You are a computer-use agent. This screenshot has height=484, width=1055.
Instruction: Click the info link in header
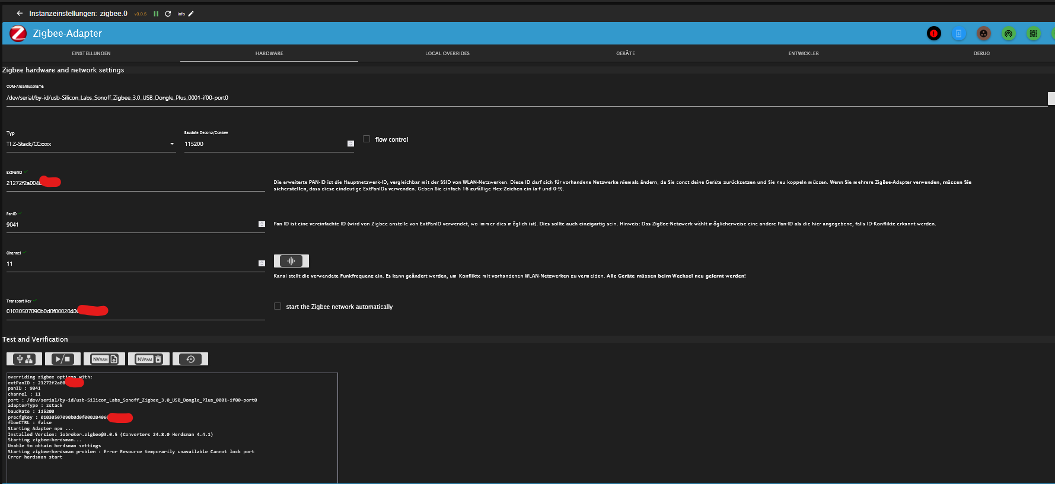181,14
